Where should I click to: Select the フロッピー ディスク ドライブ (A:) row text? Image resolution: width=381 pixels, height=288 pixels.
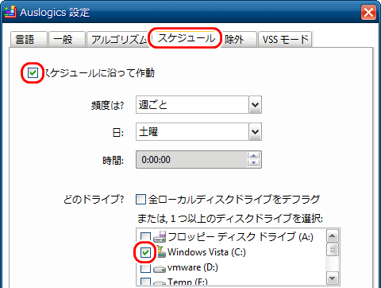tap(241, 236)
